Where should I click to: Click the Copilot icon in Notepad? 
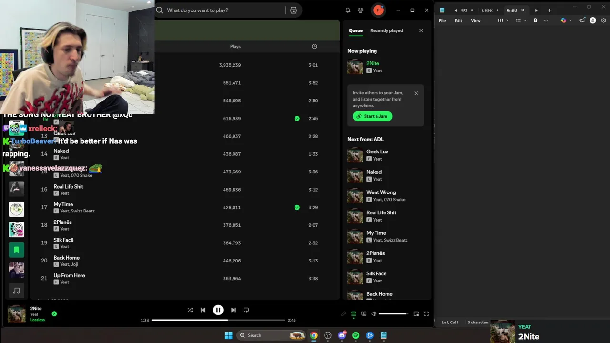coord(563,20)
